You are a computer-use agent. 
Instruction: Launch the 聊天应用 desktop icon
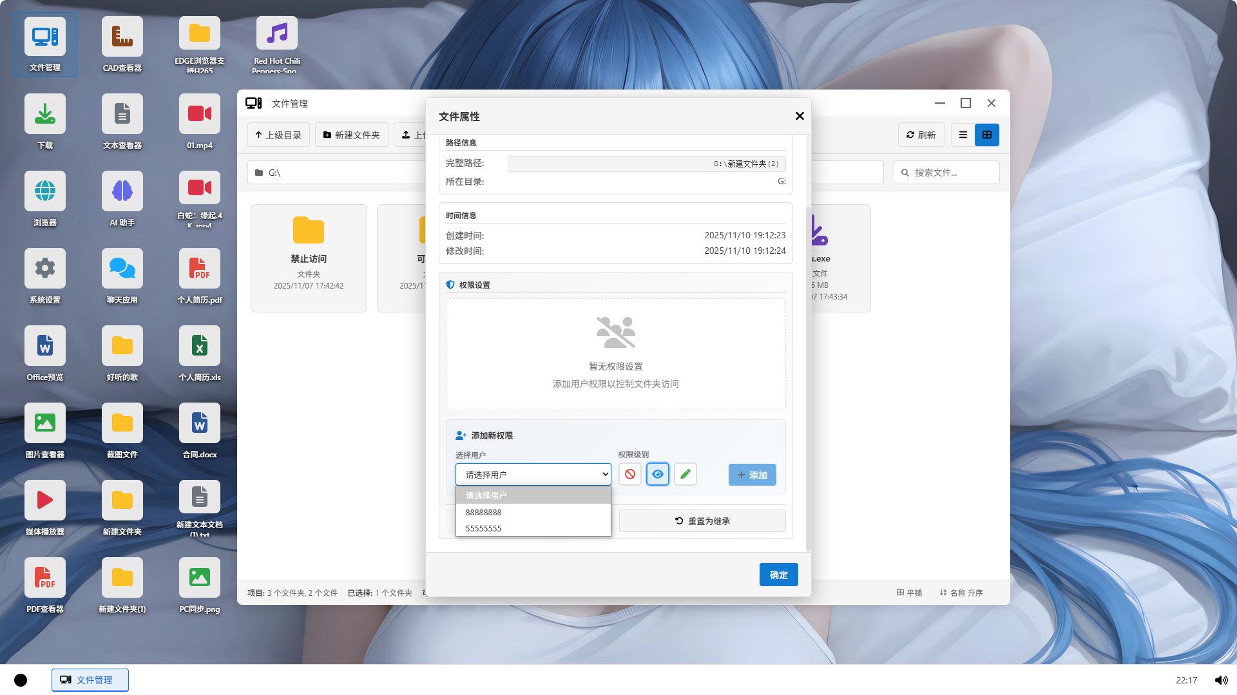pos(122,276)
